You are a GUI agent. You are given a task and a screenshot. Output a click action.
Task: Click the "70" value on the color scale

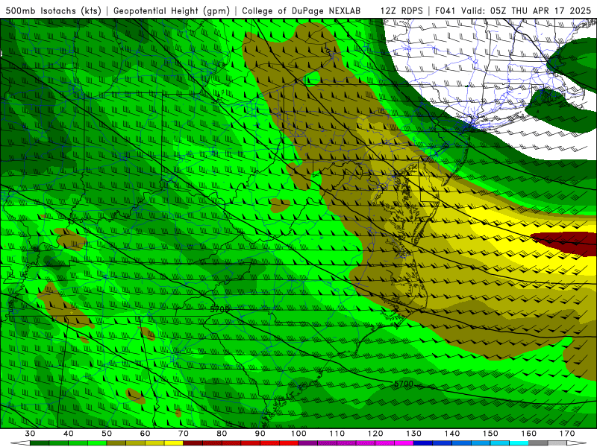pyautogui.click(x=184, y=434)
